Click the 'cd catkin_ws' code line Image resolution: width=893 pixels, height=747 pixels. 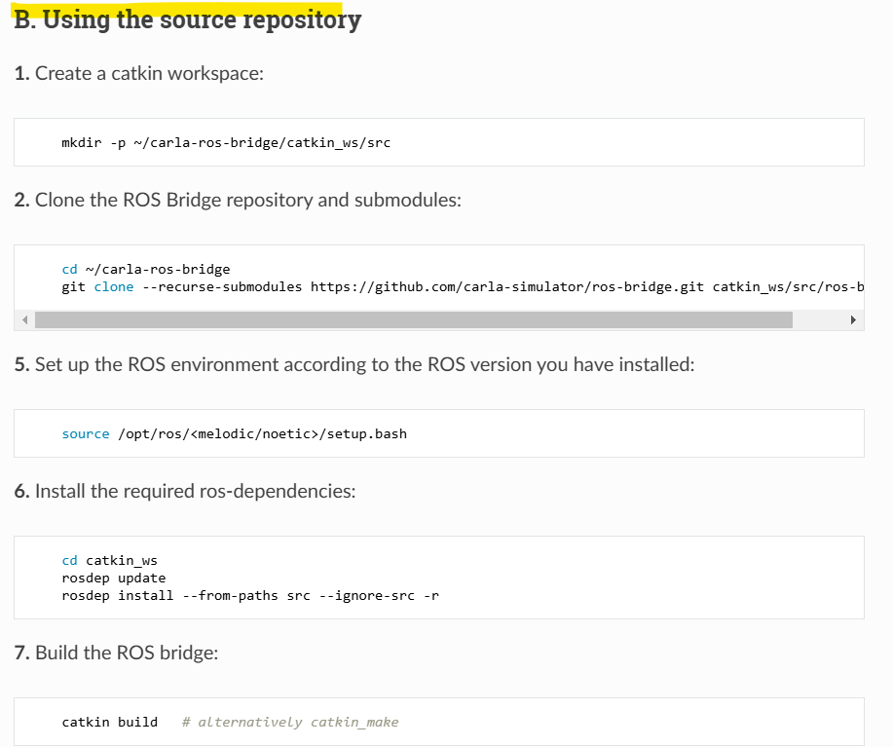[109, 560]
